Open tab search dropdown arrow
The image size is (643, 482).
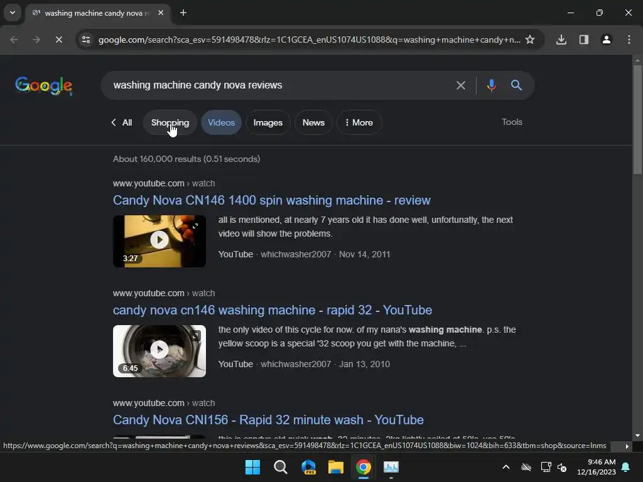click(x=13, y=13)
